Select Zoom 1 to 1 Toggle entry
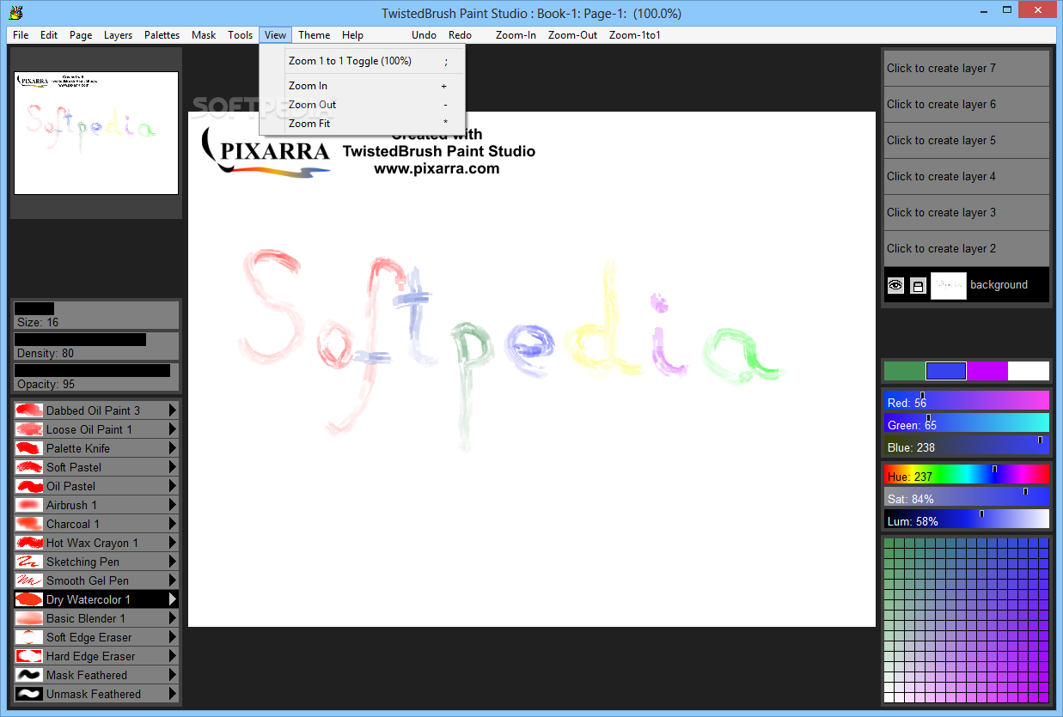Image resolution: width=1063 pixels, height=717 pixels. coord(363,61)
